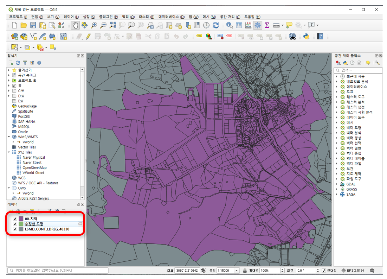387x279 pixels.
Task: Click the Select by Location icon
Action: tap(53, 47)
